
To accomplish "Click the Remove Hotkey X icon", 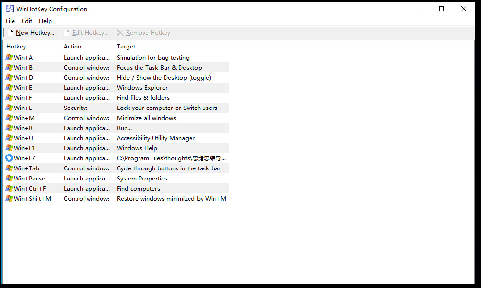I will click(x=120, y=33).
